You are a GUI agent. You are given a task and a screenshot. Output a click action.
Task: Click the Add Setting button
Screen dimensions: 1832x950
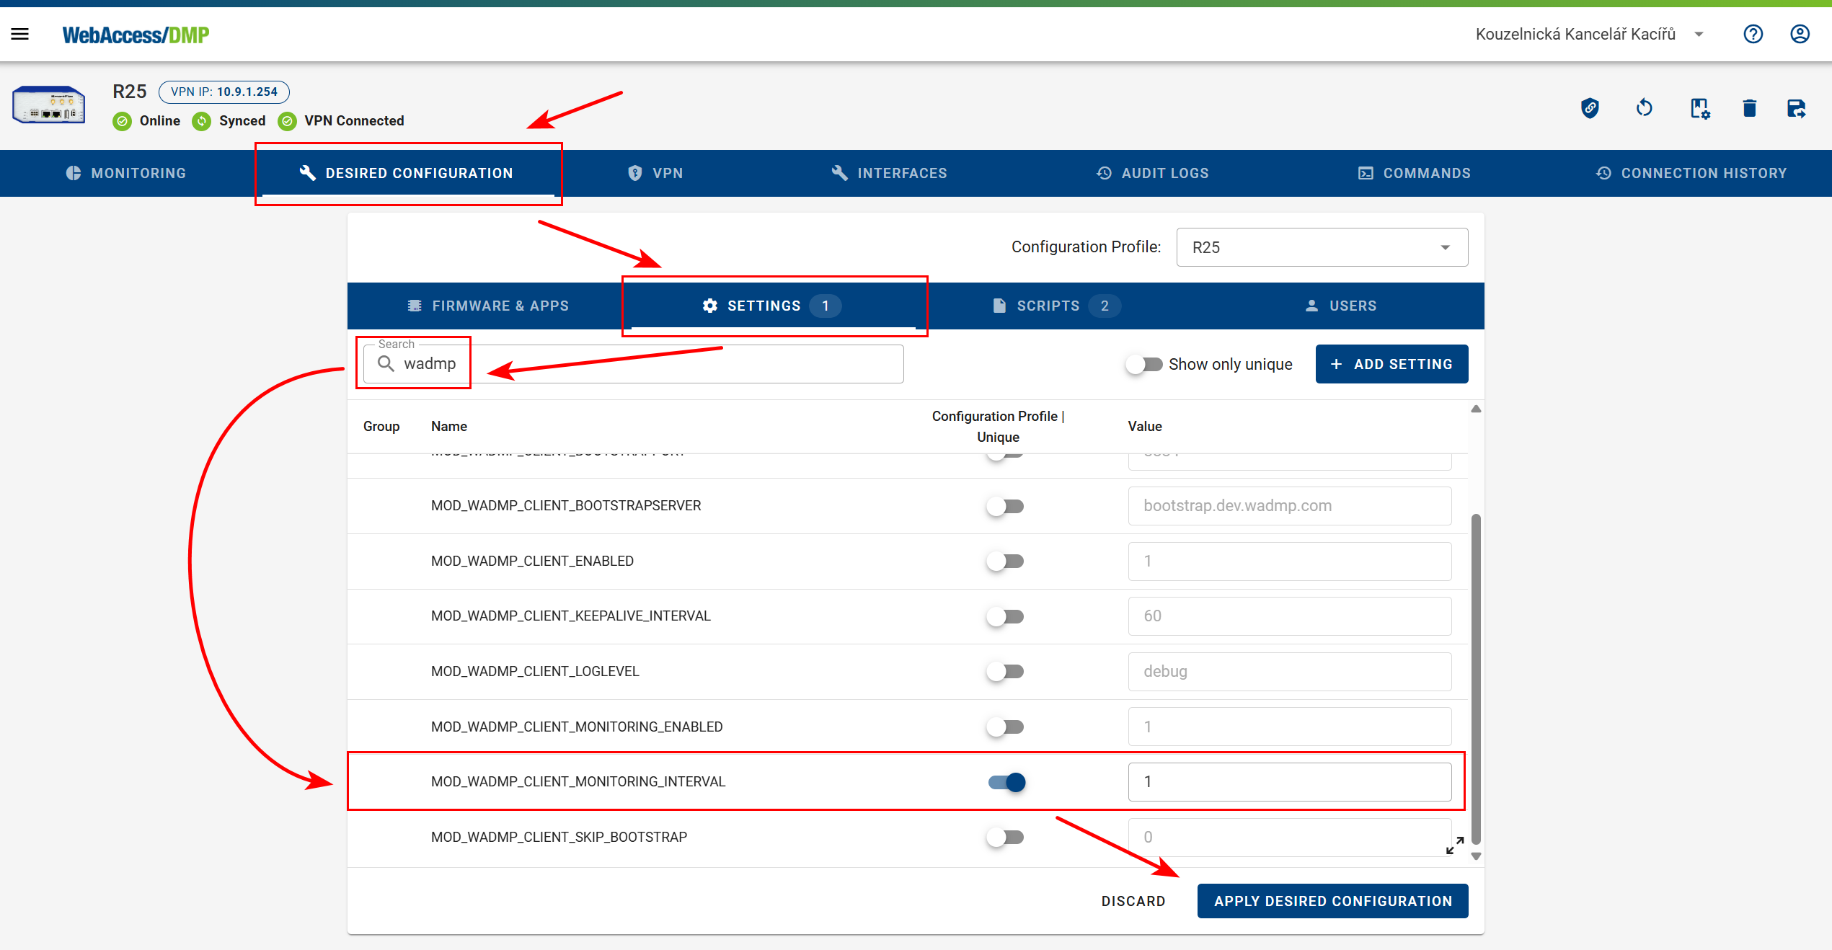pos(1391,364)
